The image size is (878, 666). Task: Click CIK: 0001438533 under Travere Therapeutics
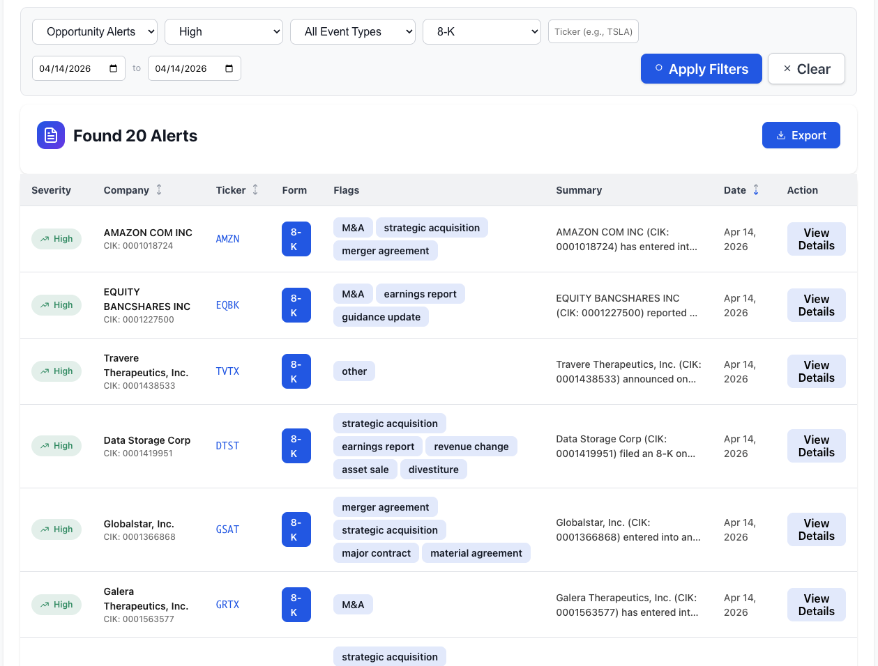click(139, 386)
